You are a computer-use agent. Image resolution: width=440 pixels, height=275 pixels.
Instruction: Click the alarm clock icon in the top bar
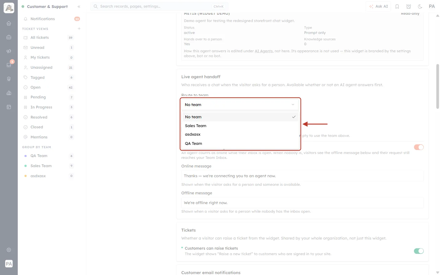(x=409, y=6)
